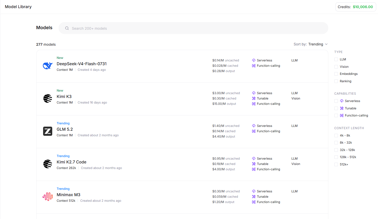378x219 pixels.
Task: Check the LLM type filter
Action: pos(336,59)
